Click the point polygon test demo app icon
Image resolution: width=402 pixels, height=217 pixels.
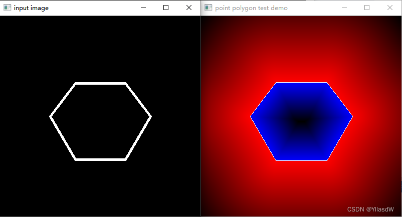pos(208,8)
